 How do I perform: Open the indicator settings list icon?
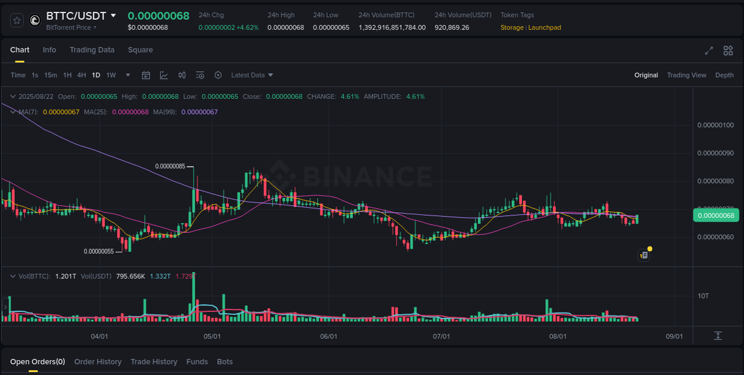200,75
